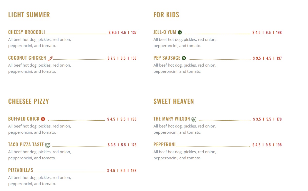The width and height of the screenshot is (308, 191).
Task: Select the Cheesee Pizzy category heading
Action: pyautogui.click(x=29, y=101)
